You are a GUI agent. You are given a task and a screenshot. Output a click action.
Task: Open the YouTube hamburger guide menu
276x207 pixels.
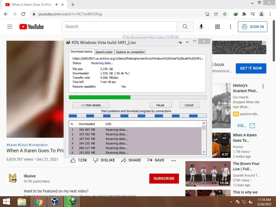click(10, 27)
